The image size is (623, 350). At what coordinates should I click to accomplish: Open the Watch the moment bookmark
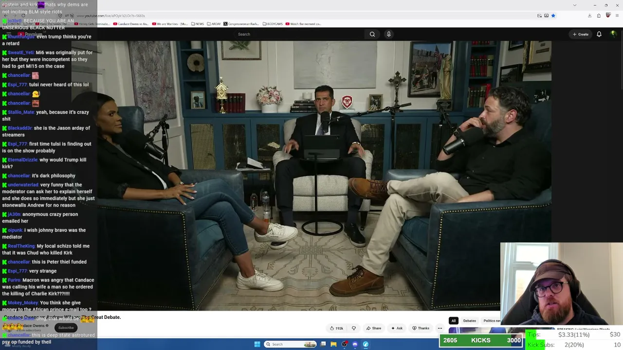[x=303, y=24]
